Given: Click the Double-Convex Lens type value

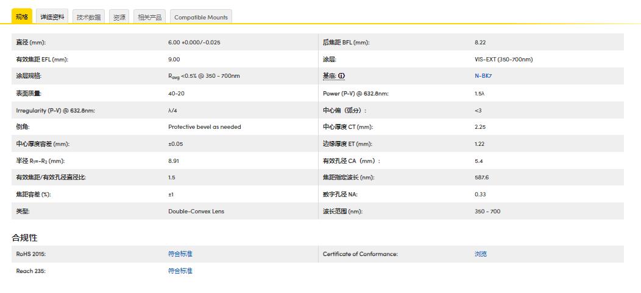Looking at the screenshot, I should (x=196, y=212).
